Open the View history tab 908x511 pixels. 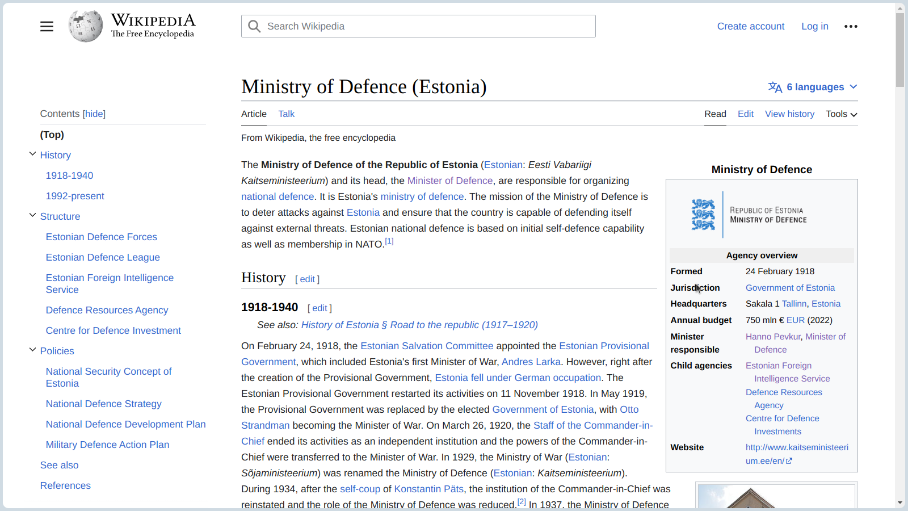(x=789, y=114)
